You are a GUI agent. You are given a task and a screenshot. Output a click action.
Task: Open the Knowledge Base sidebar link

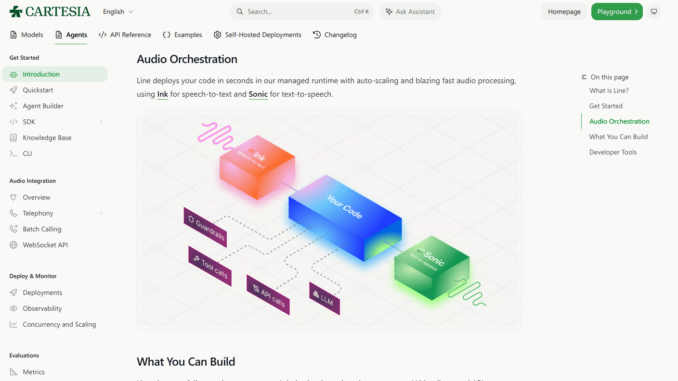(55, 138)
